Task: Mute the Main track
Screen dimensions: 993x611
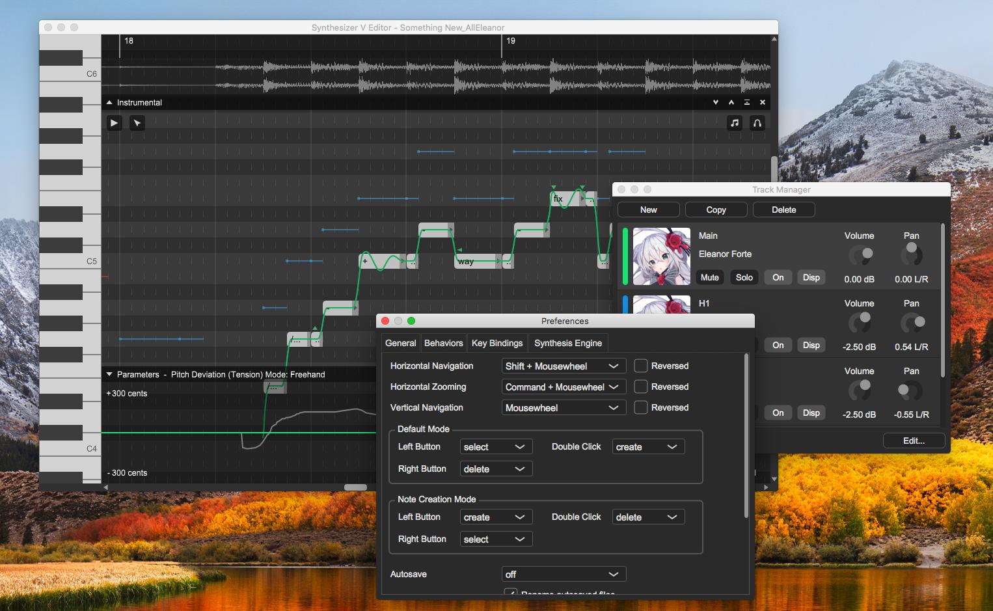Action: click(x=710, y=277)
